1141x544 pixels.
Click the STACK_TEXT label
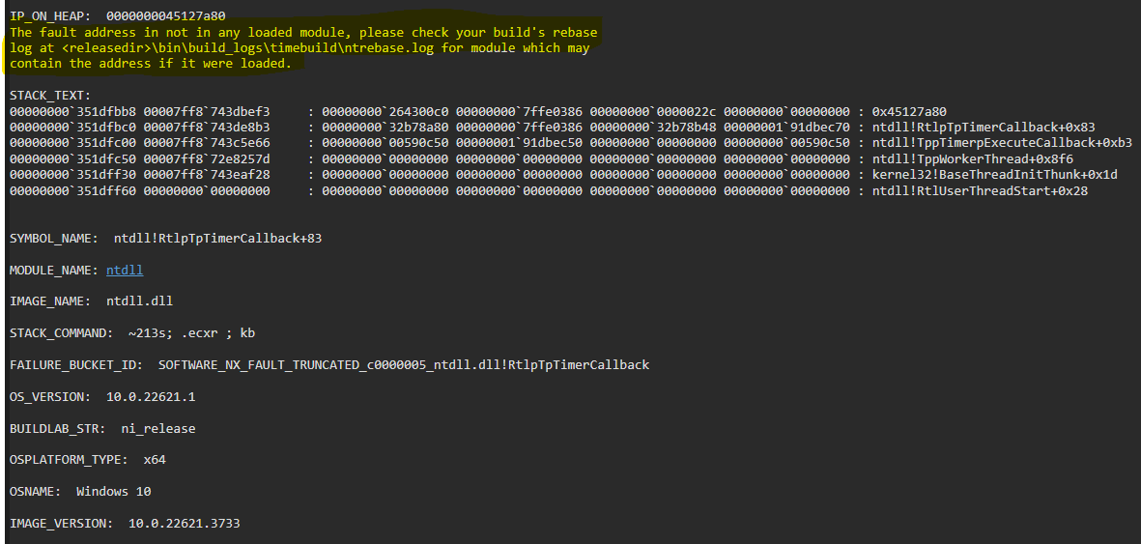tap(50, 96)
